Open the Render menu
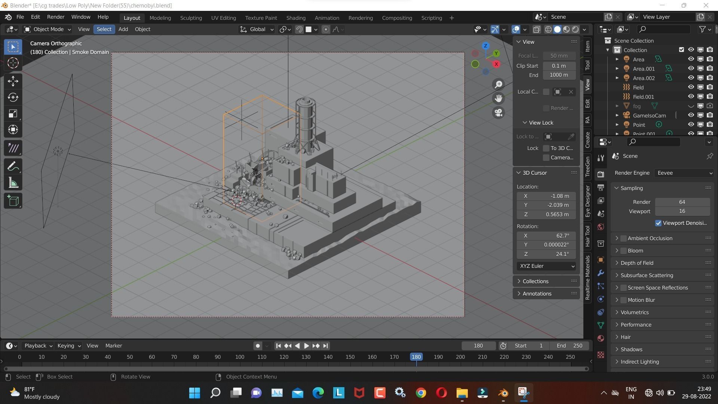This screenshot has height=404, width=718. click(x=56, y=17)
